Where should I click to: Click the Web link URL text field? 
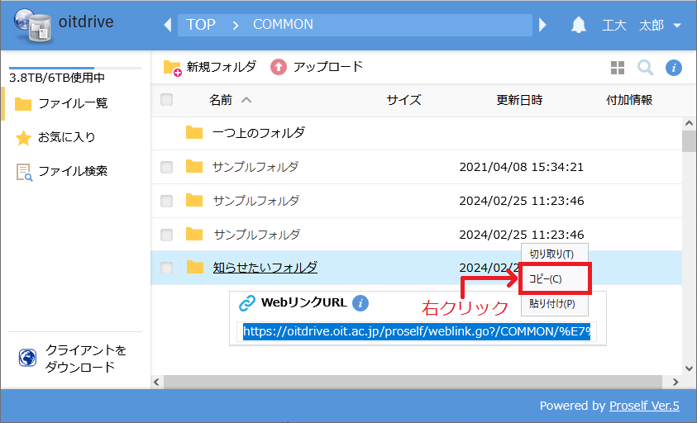416,332
